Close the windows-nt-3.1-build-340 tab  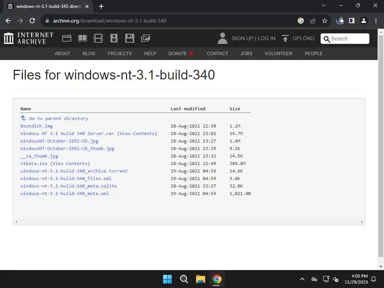click(x=87, y=6)
